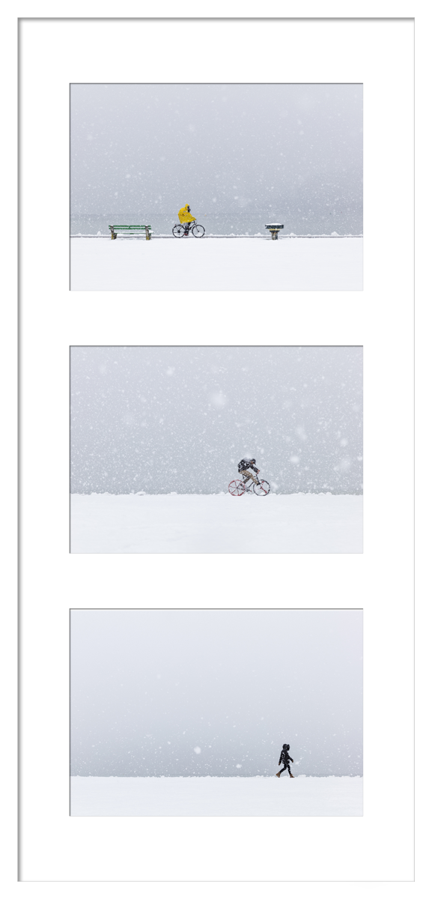Click the pink front wheel of the bicycle
Image resolution: width=432 pixels, height=899 pixels.
point(261,488)
